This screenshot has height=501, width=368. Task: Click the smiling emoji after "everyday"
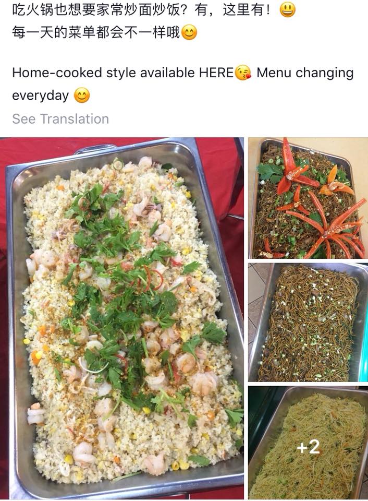(x=82, y=96)
